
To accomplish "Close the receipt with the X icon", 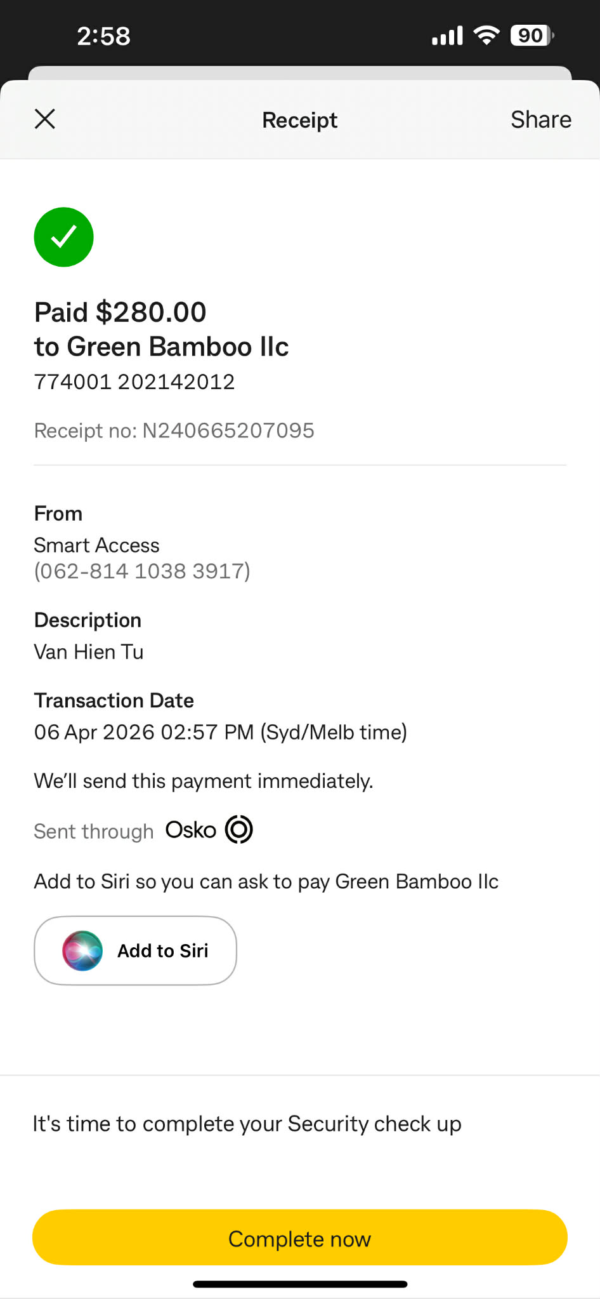I will (x=45, y=119).
